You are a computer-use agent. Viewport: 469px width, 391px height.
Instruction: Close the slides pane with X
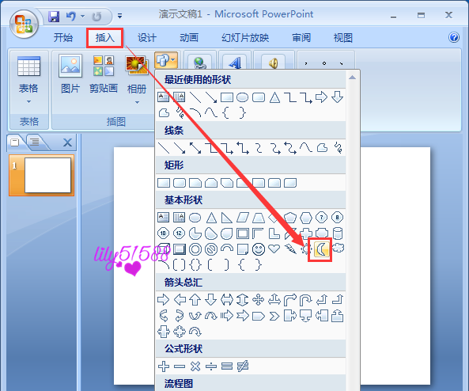point(67,142)
